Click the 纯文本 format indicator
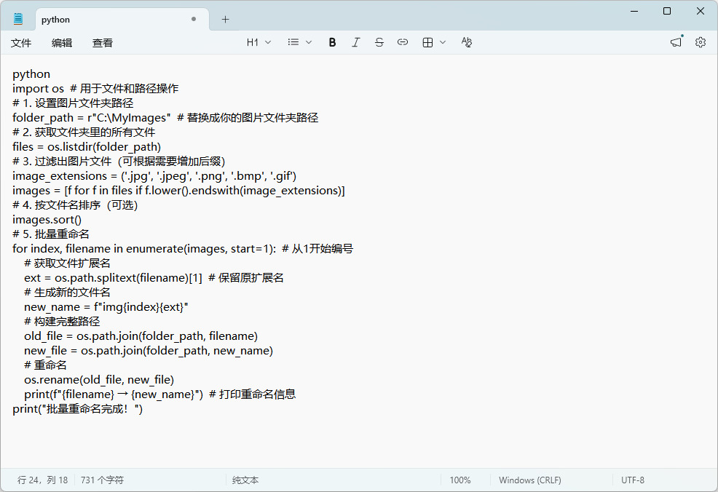Viewport: 718px width, 492px height. click(245, 480)
